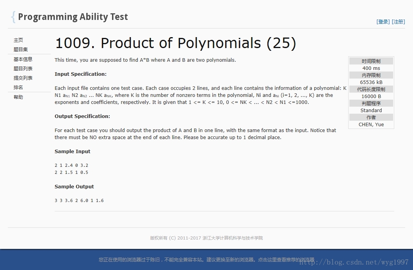Open the 登录 login link

tap(383, 22)
